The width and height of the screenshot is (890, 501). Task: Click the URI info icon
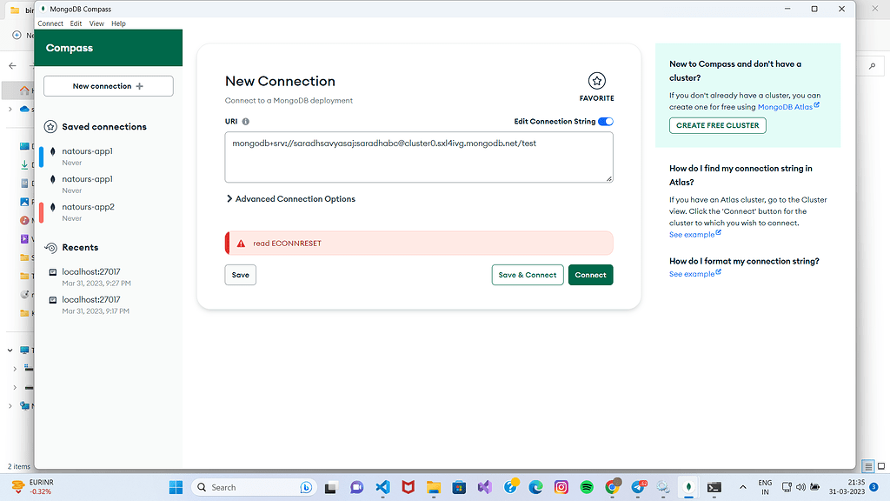[246, 122]
